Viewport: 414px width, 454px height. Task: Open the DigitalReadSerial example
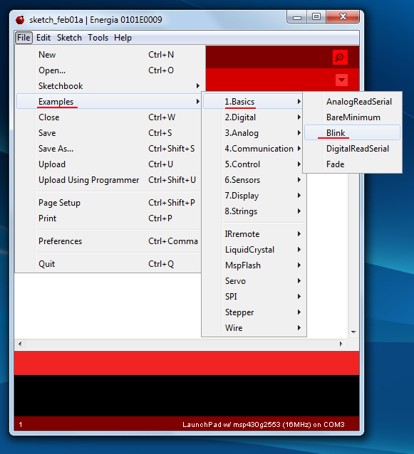click(352, 148)
